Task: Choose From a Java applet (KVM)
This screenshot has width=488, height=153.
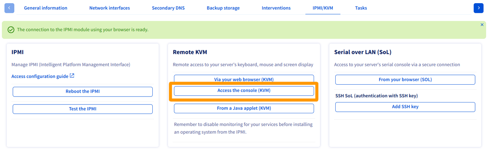Action: coord(244,108)
